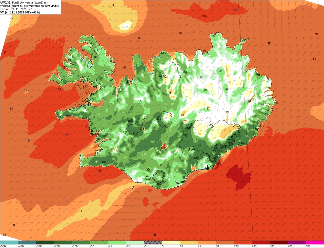This screenshot has width=324, height=248.
Task: Click the map value 119 in the Westfjords
Action: click(x=83, y=50)
